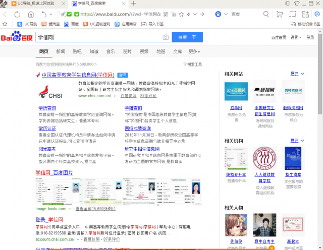323x250 pixels.
Task: Click the Baidu paw search engine icon
Action: click(x=218, y=14)
